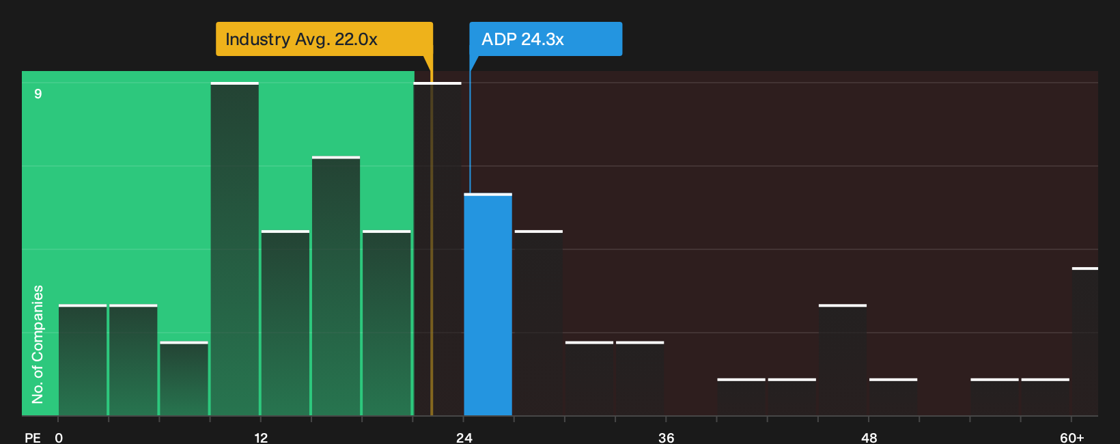Click the ADP 24.3x label

pyautogui.click(x=546, y=39)
